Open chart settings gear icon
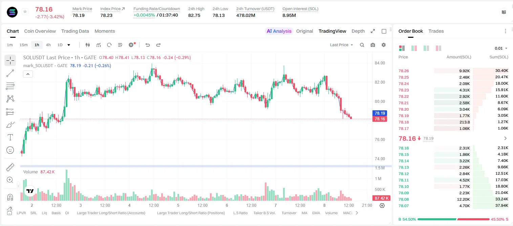The image size is (513, 226). pyautogui.click(x=384, y=45)
